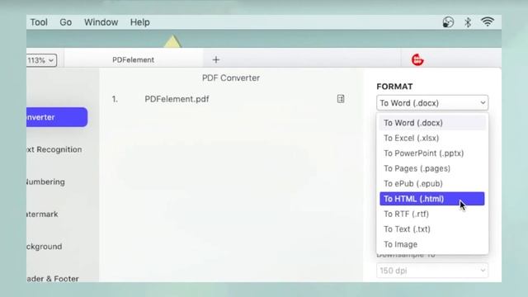Open the Help menu
This screenshot has width=528, height=297.
pos(139,22)
